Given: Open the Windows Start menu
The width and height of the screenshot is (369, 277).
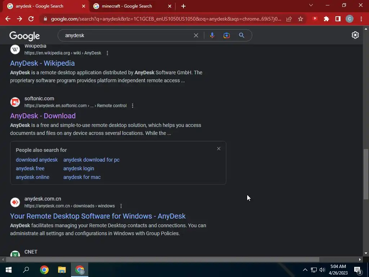Looking at the screenshot, I should click(x=9, y=270).
